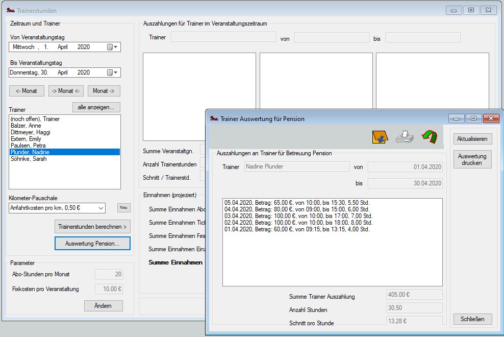Expand the Kilometer-Pauschale combo box
Screen dimensions: 504x337
[x=100, y=208]
